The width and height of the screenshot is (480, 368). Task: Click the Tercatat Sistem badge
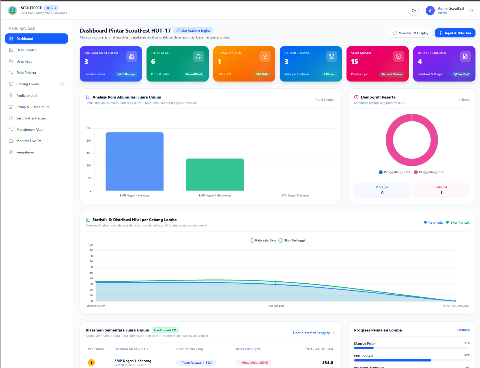click(392, 74)
